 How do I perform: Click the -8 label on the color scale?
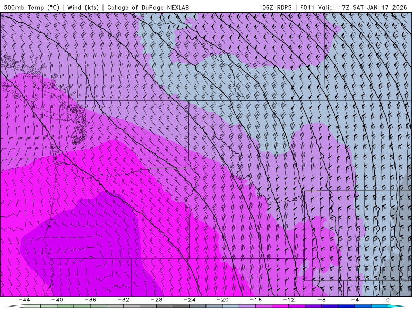pyautogui.click(x=322, y=300)
